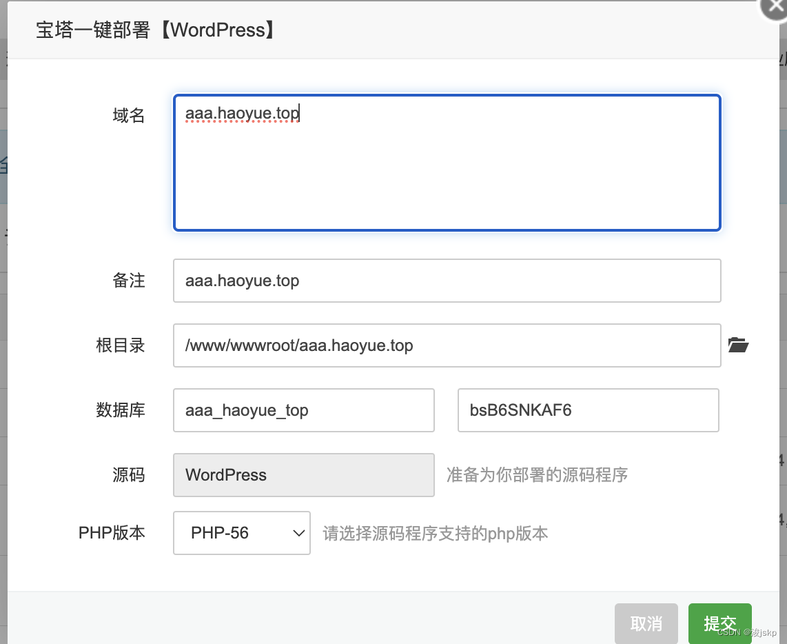Click the 根目录 field label
This screenshot has height=644, width=787.
click(121, 345)
